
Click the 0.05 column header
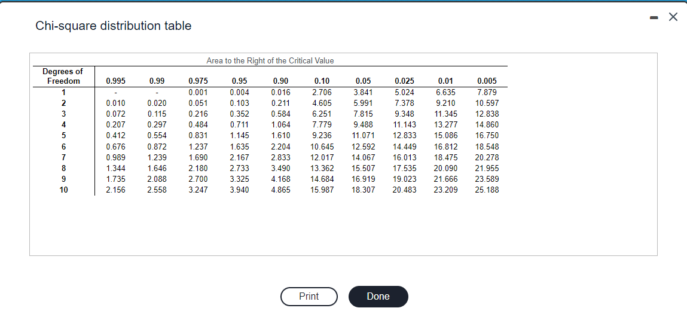click(363, 81)
